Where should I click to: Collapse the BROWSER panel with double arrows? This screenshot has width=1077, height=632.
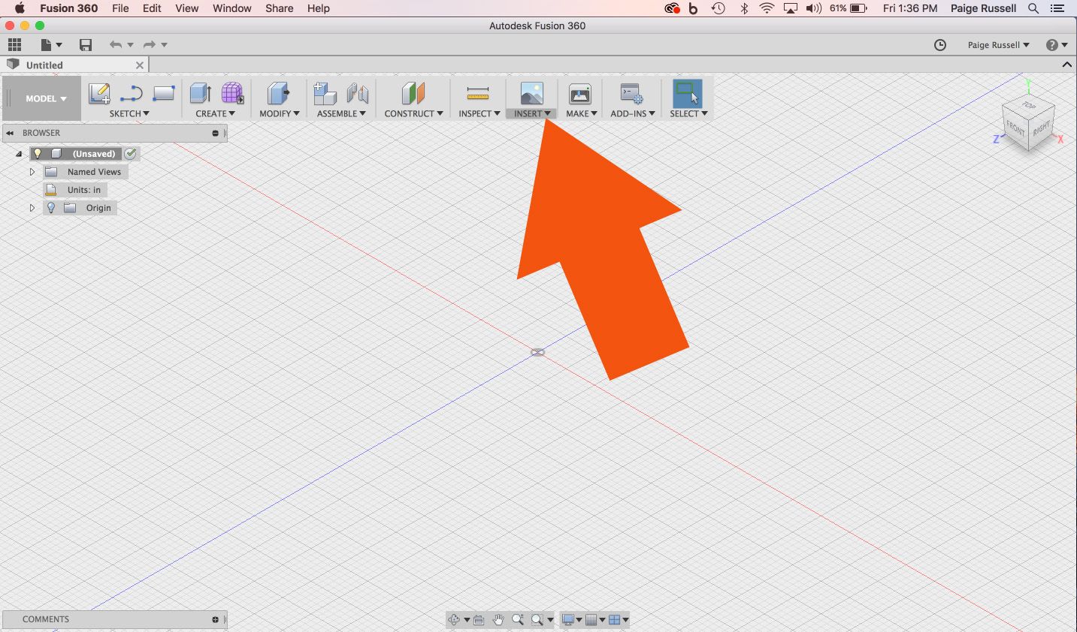click(10, 133)
